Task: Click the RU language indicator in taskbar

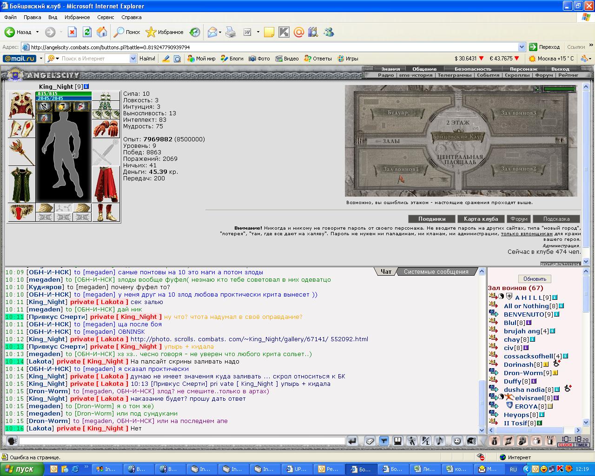Action: click(514, 469)
